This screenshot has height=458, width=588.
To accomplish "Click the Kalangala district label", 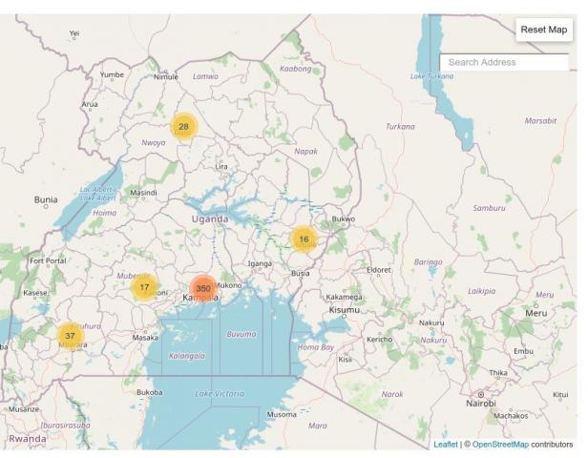I will [x=187, y=356].
